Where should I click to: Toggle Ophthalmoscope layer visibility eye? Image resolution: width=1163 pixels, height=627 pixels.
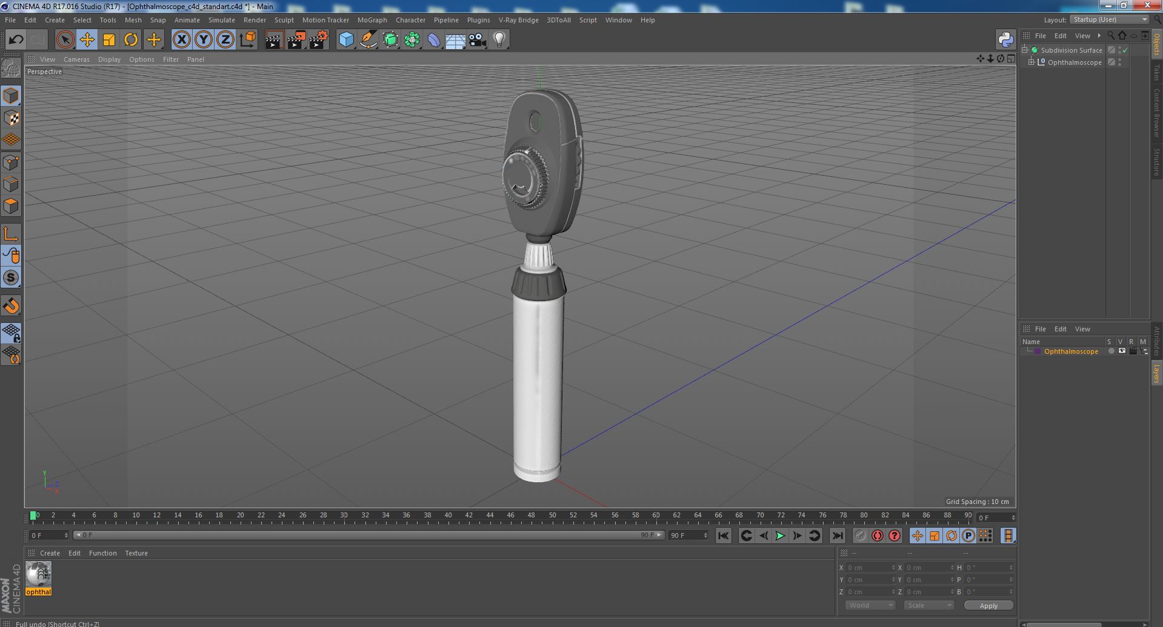(1121, 351)
